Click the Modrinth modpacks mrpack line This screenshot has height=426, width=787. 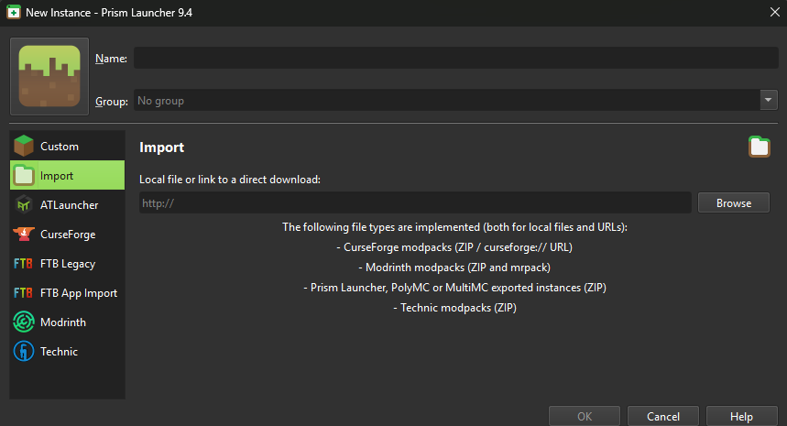coord(454,267)
